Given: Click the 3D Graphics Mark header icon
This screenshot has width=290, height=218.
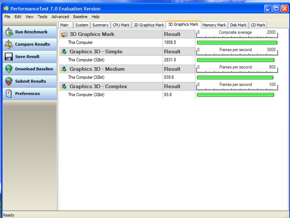Looking at the screenshot, I should 64,34.
